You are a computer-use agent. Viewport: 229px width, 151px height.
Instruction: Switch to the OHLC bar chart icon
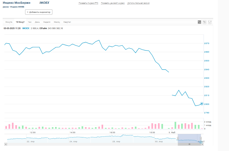(x=210, y=22)
